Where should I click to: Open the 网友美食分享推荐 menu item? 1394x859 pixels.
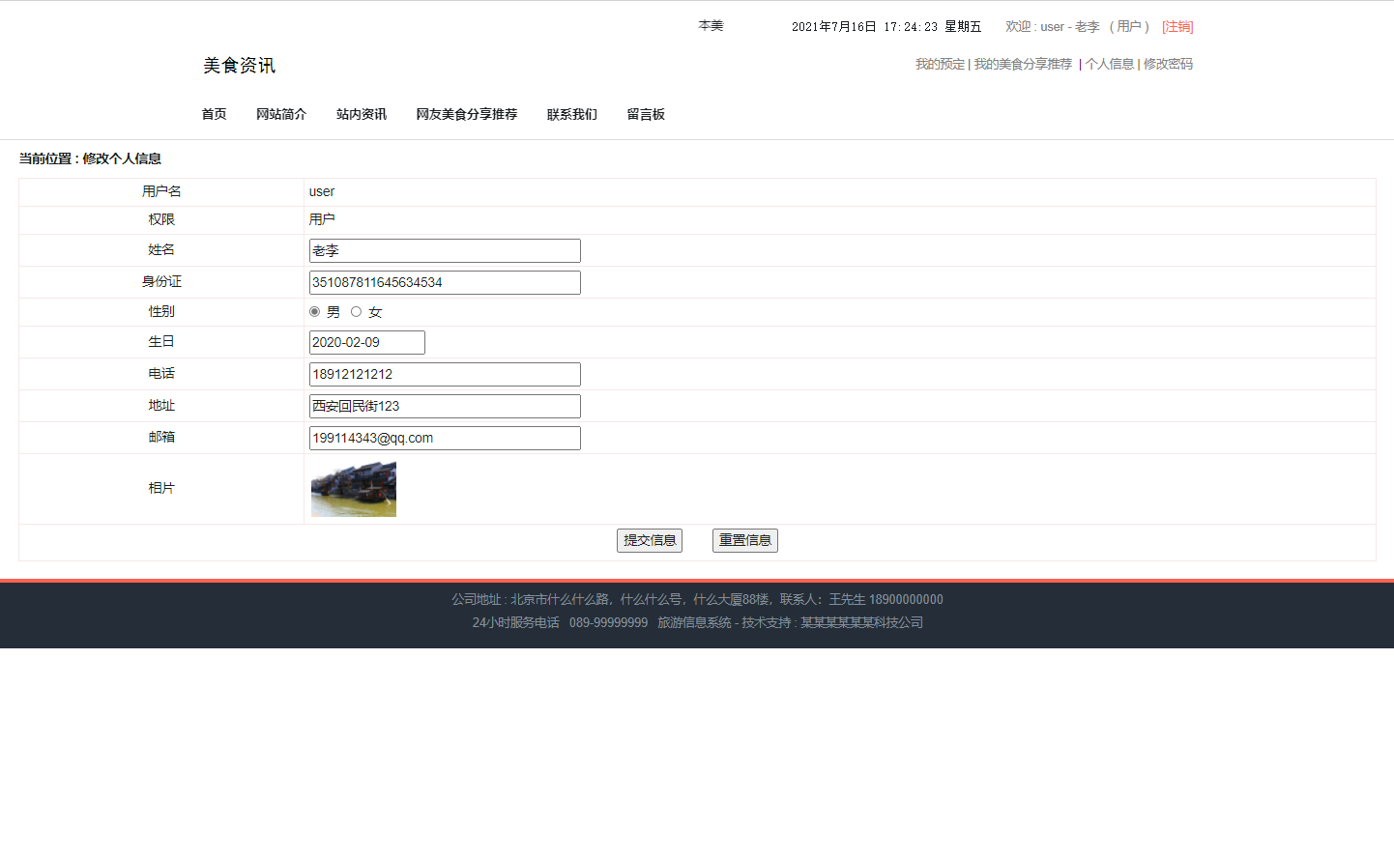tap(467, 114)
